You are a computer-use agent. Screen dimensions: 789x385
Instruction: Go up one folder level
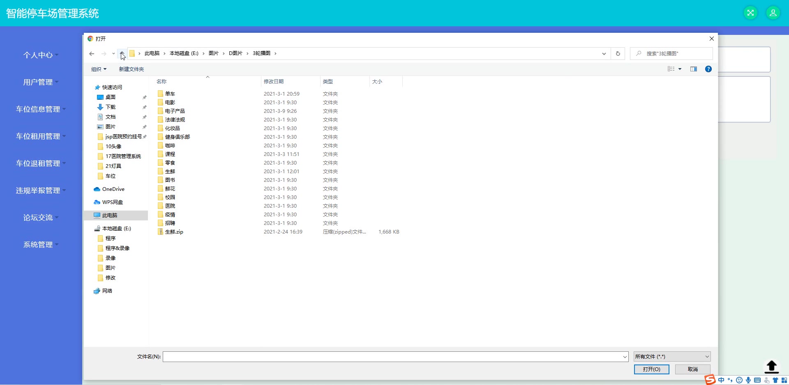pos(122,53)
